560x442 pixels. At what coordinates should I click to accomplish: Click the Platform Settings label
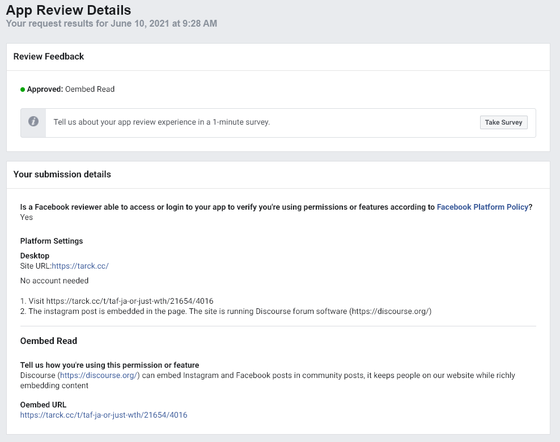[52, 241]
